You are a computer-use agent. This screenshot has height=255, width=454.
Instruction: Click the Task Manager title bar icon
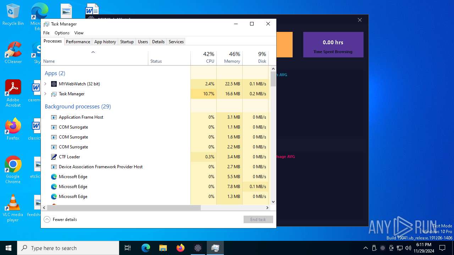pyautogui.click(x=46, y=24)
